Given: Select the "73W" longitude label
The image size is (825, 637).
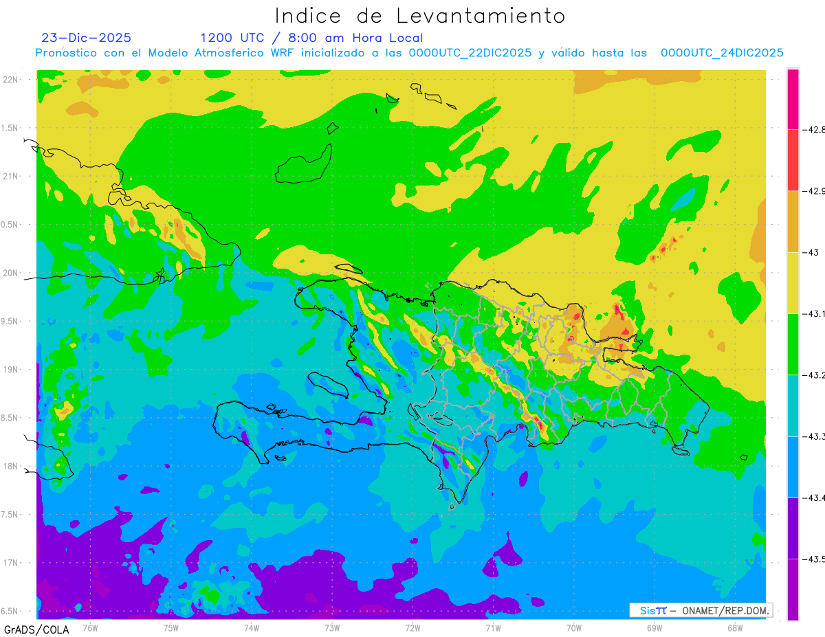Looking at the screenshot, I should [x=332, y=627].
